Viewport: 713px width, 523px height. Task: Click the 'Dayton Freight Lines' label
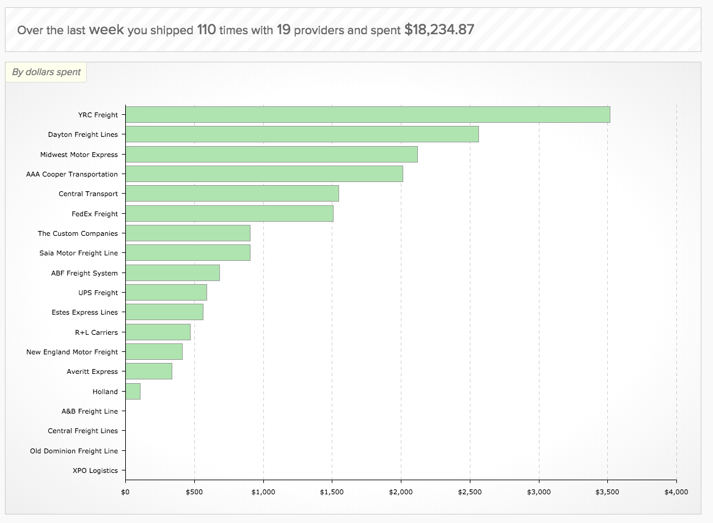[82, 134]
